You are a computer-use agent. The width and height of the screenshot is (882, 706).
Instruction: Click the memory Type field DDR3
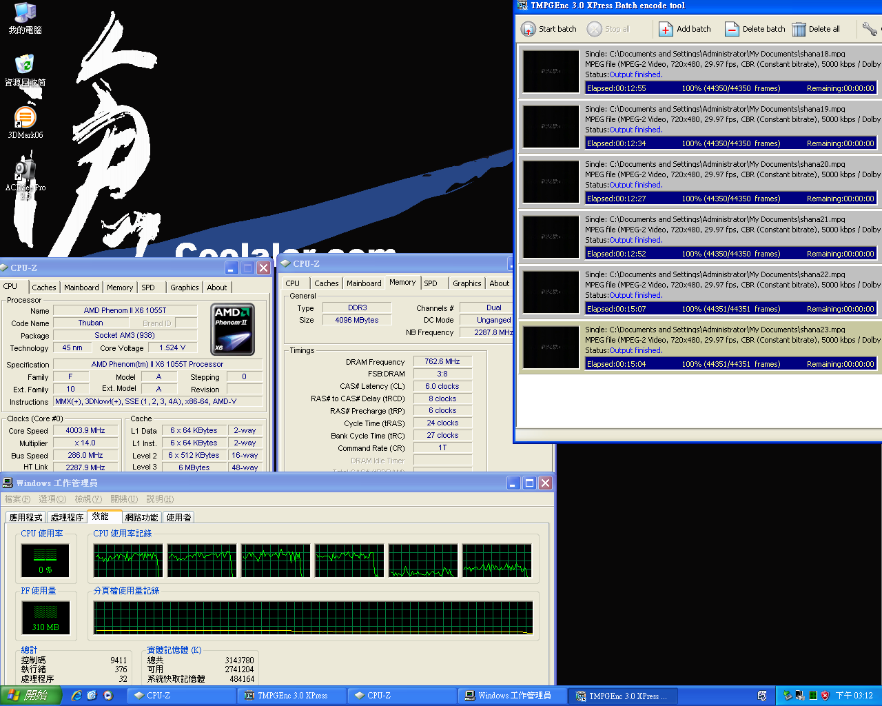pyautogui.click(x=358, y=307)
